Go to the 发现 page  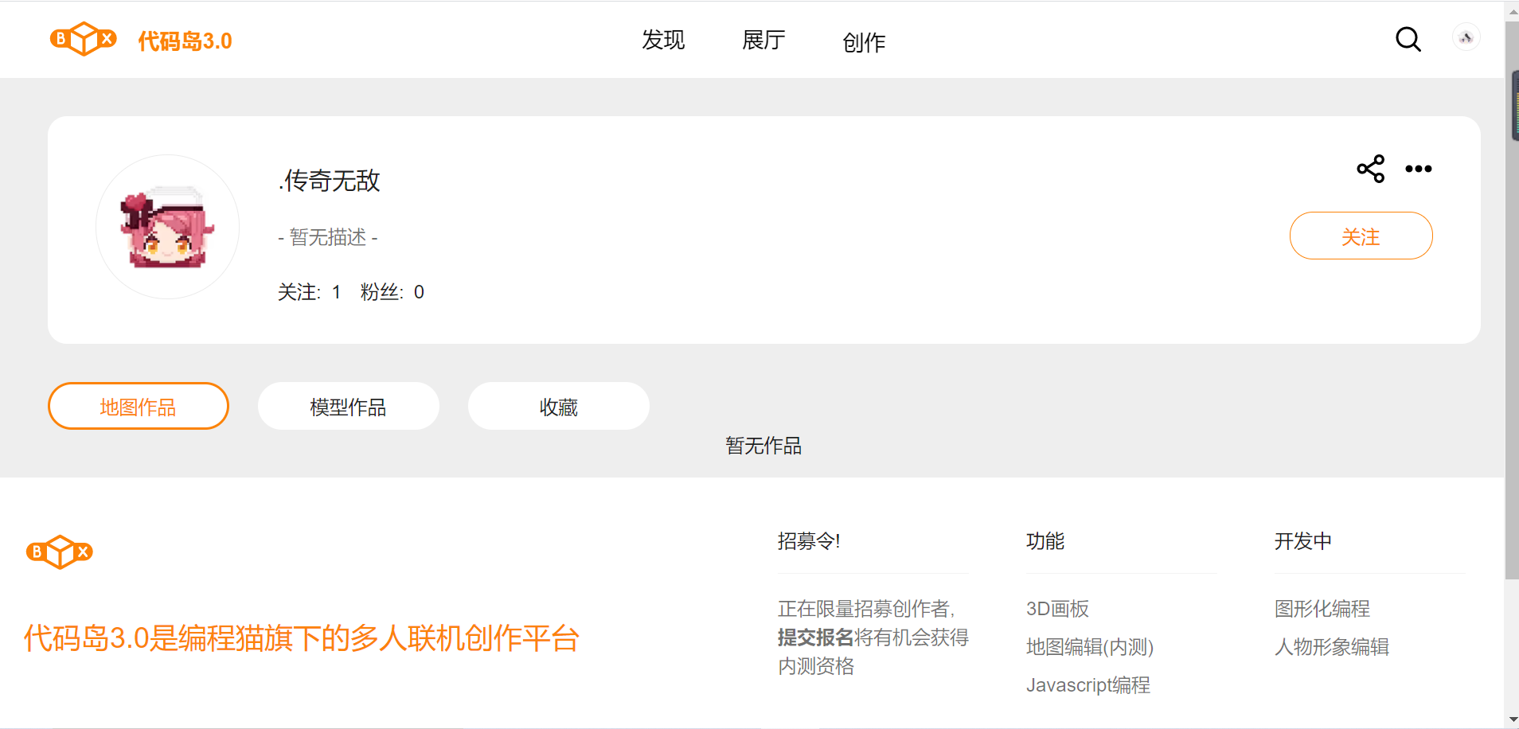[x=663, y=40]
